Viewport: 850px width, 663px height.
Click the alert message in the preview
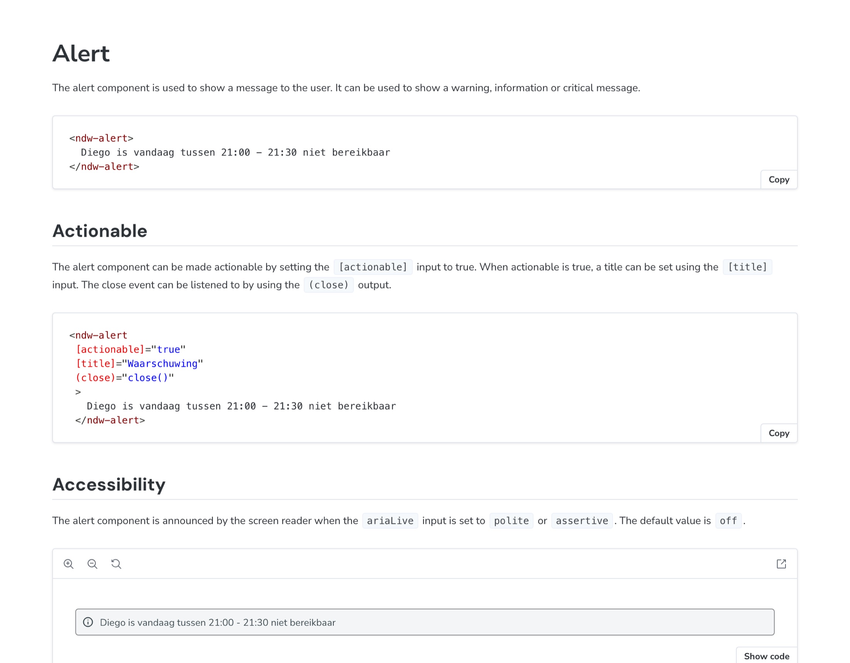[218, 622]
